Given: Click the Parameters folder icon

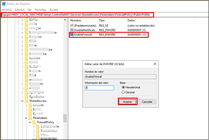Looking at the screenshot, I should pos(30,118).
